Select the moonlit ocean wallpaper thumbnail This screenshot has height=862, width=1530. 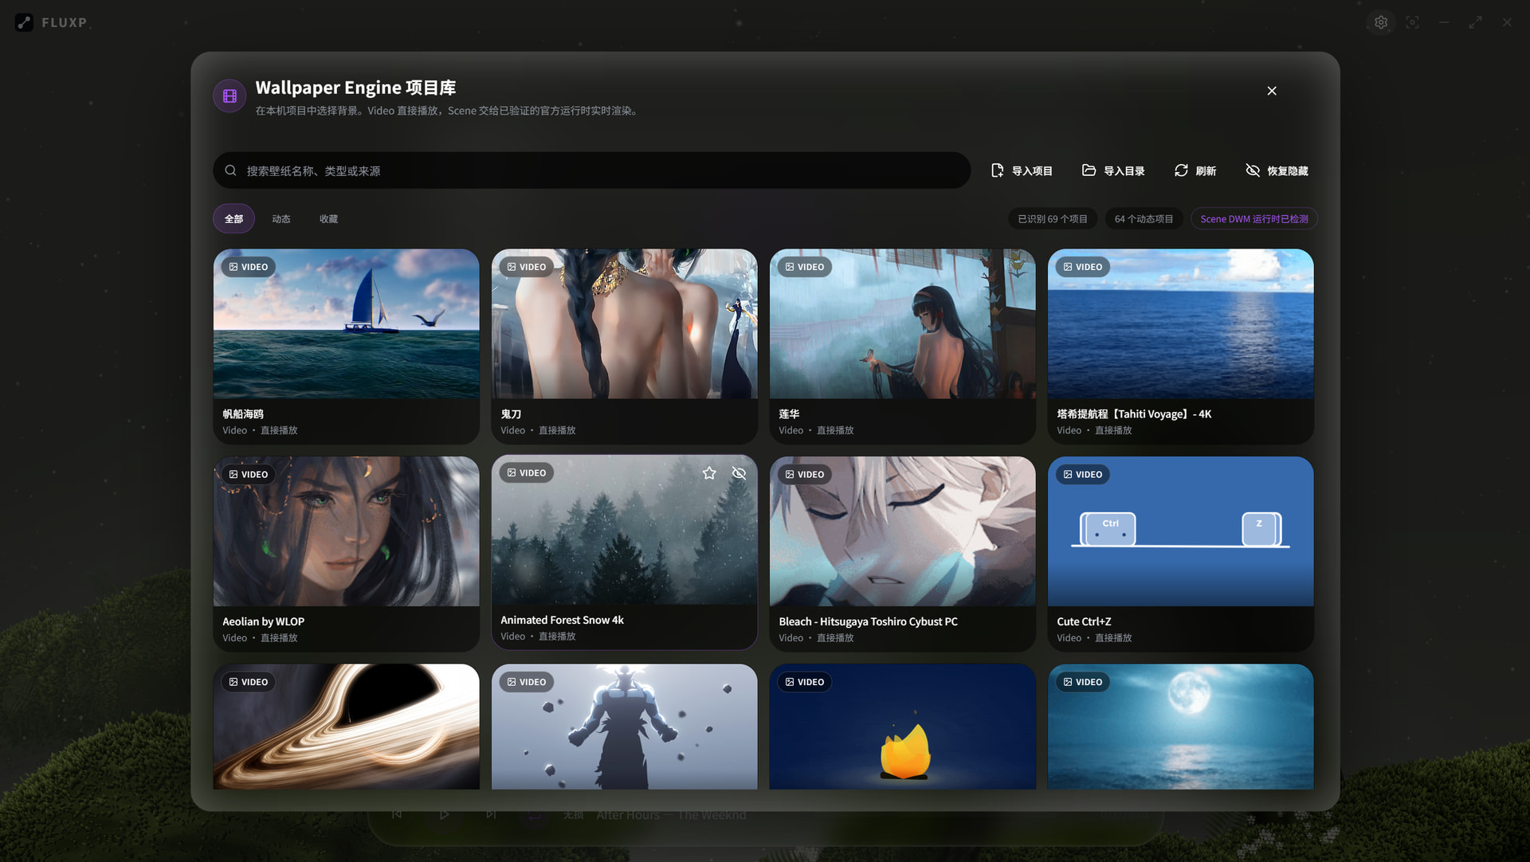click(1181, 727)
